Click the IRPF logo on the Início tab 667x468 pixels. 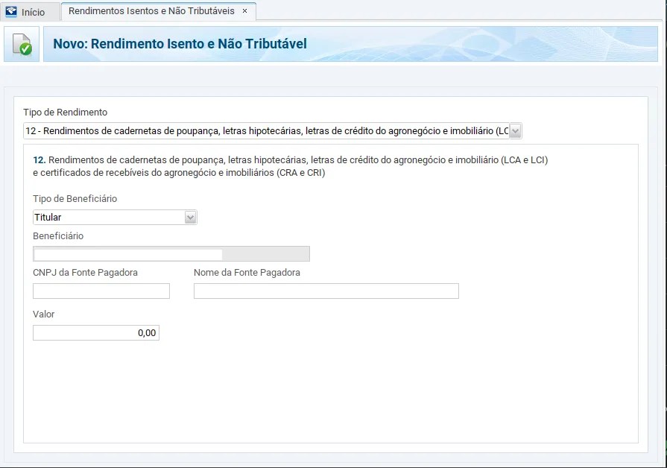click(x=10, y=11)
